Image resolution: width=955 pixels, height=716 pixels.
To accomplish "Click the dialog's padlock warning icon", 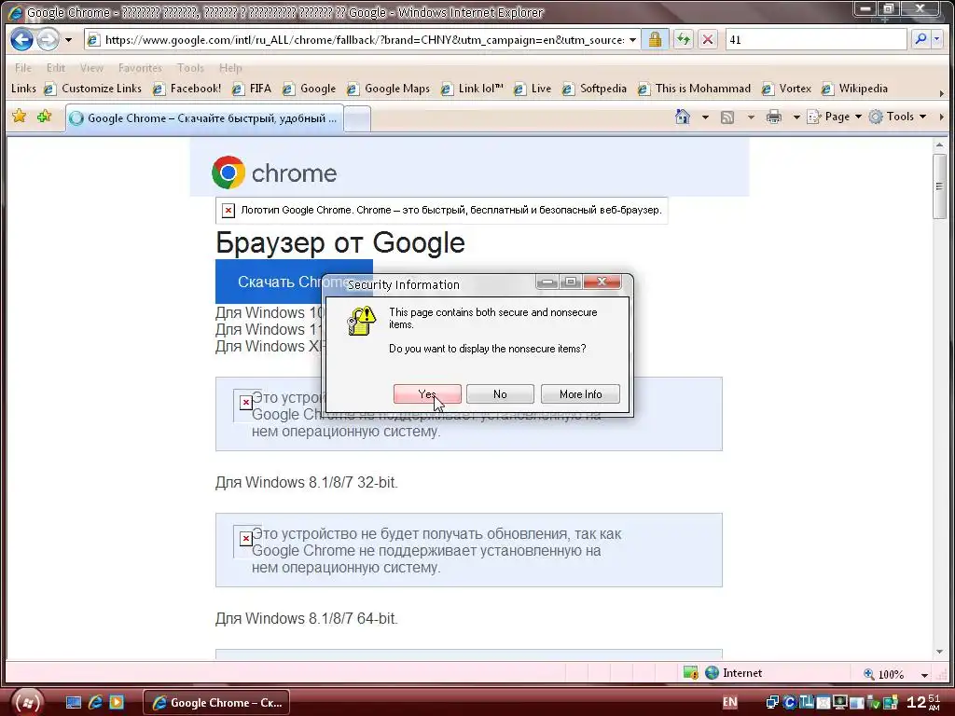I will coord(361,321).
